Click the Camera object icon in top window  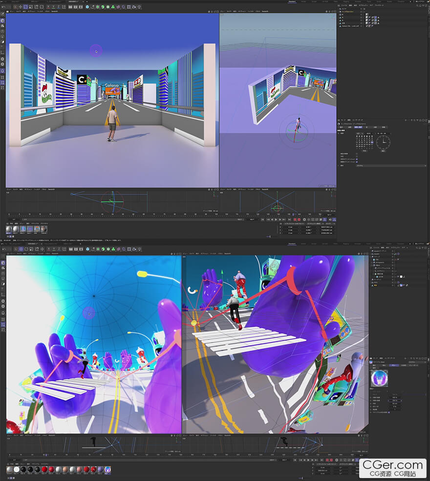click(134, 7)
